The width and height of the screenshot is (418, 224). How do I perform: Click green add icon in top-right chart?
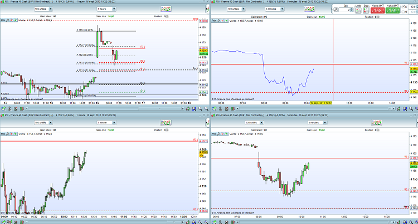click(x=226, y=21)
